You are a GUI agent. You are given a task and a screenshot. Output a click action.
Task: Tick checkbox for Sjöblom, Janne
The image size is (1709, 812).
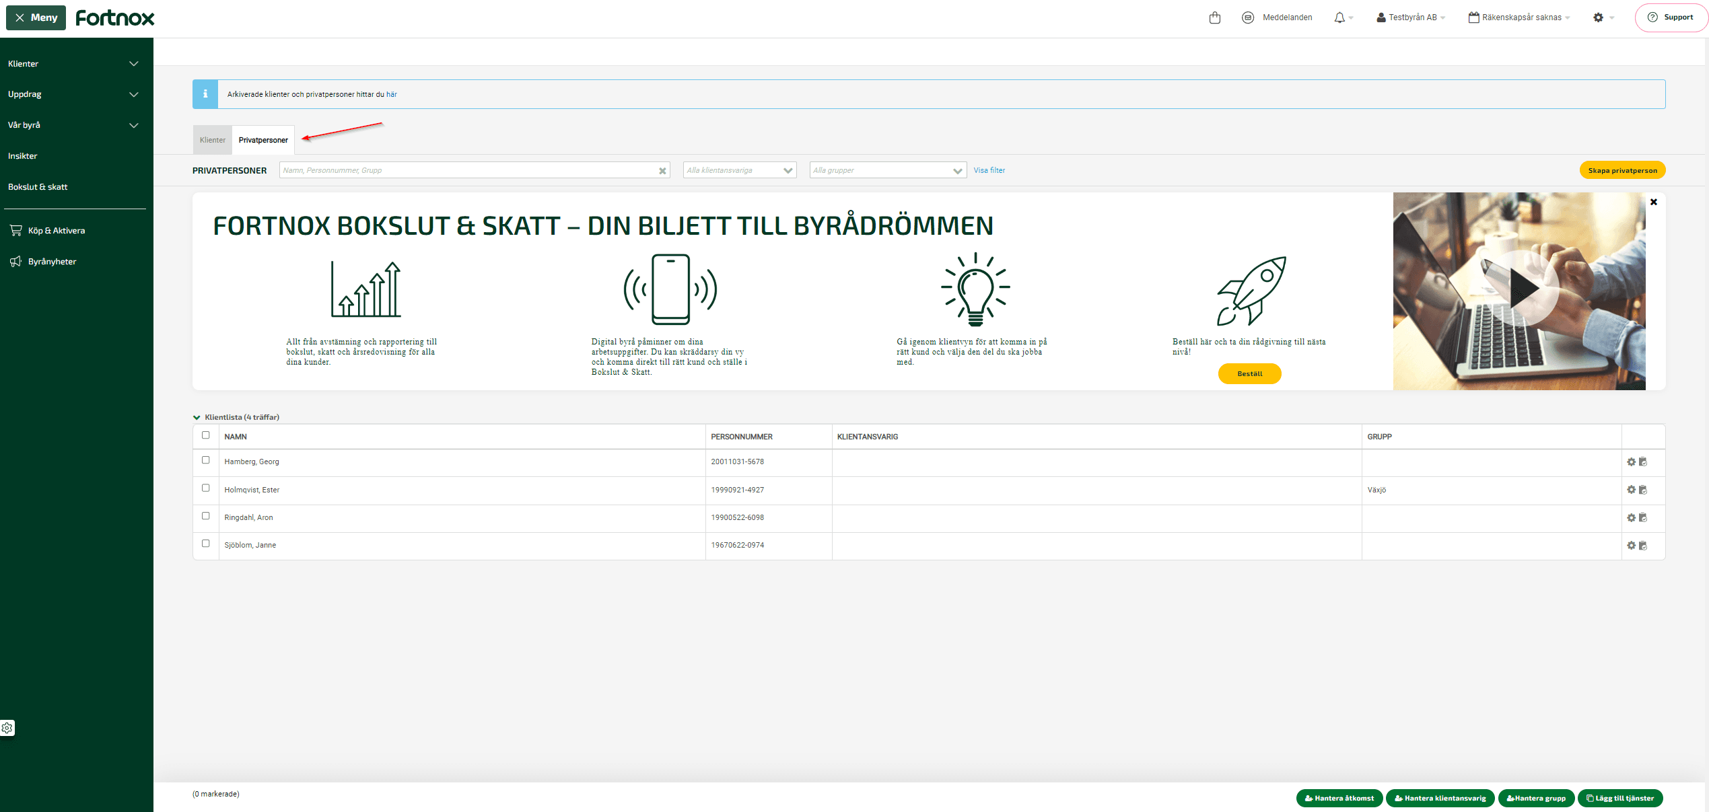tap(206, 544)
